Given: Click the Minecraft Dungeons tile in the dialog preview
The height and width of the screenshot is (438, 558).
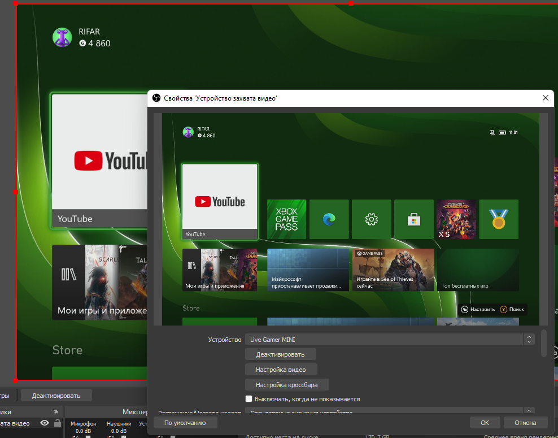Looking at the screenshot, I should (x=456, y=219).
